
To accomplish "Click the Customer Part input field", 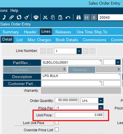I will (x=71, y=83).
